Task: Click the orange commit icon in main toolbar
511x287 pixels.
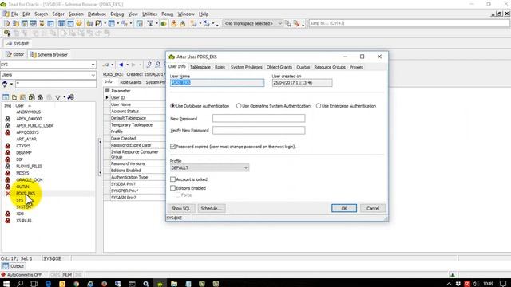Action: point(174,23)
